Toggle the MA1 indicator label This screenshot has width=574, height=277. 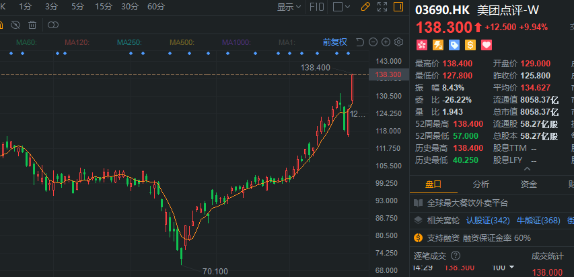pos(287,42)
